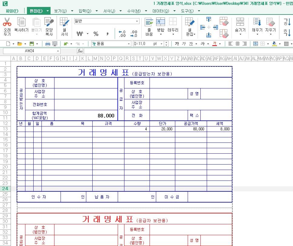Open the 서식(J) menu
The height and width of the screenshot is (246, 293).
[109, 11]
